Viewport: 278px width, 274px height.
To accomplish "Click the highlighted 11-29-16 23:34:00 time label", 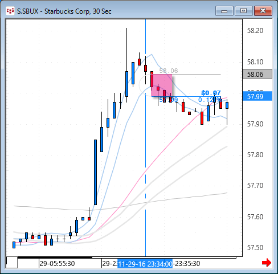I will point(145,264).
